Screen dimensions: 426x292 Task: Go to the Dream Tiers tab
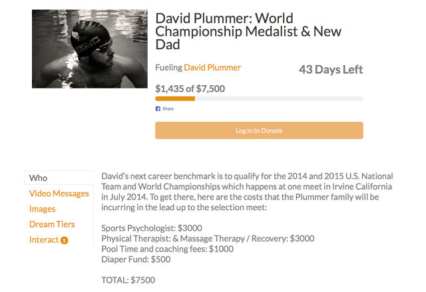click(52, 224)
